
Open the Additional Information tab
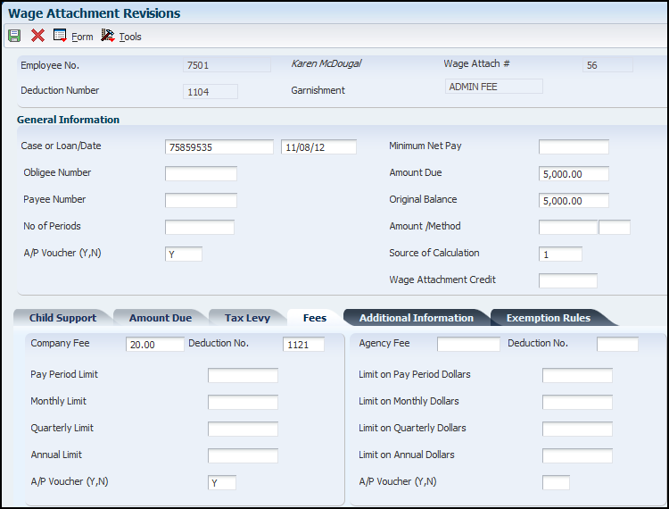coord(417,318)
